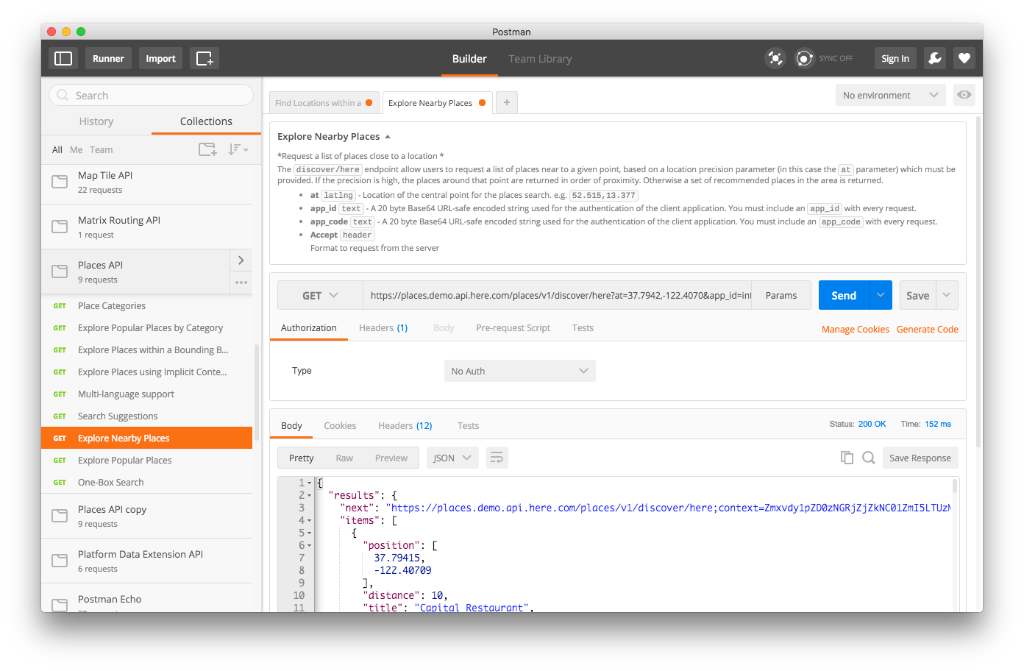Open the Pre-request Script tab
Screen dimensions: 1024x671
513,328
